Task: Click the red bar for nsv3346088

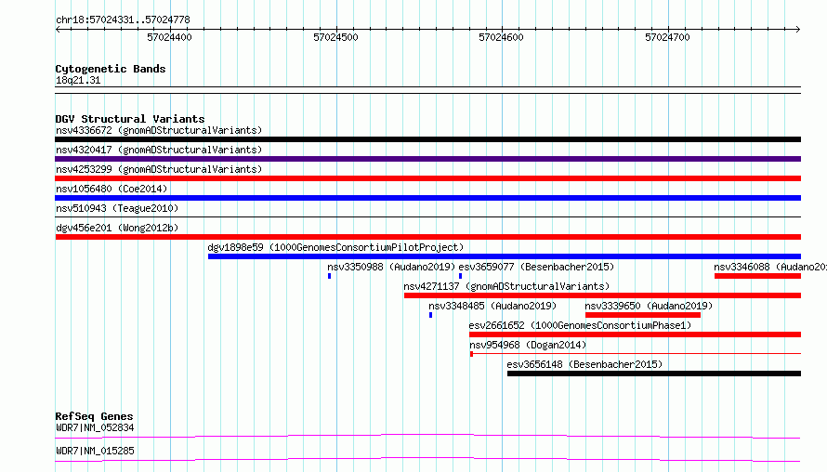Action: click(758, 276)
